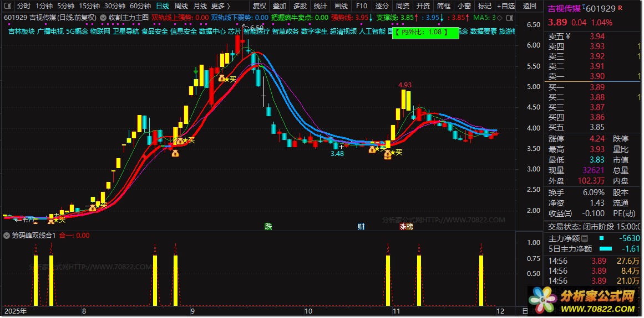Open the 5G概念 concept tag

[x=77, y=32]
